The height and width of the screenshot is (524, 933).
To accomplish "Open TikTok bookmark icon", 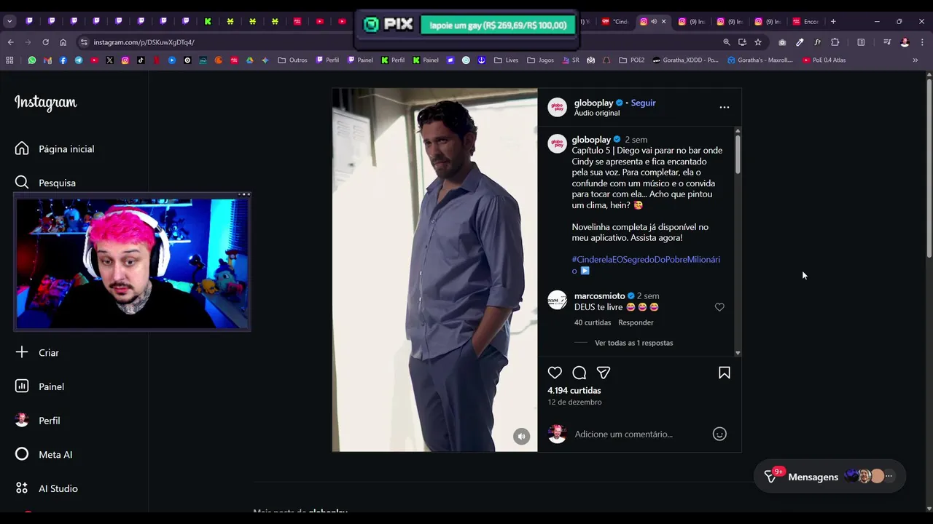I will [141, 60].
